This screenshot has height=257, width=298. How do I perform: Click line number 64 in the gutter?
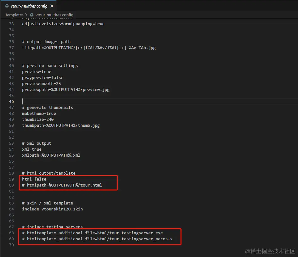(11, 209)
